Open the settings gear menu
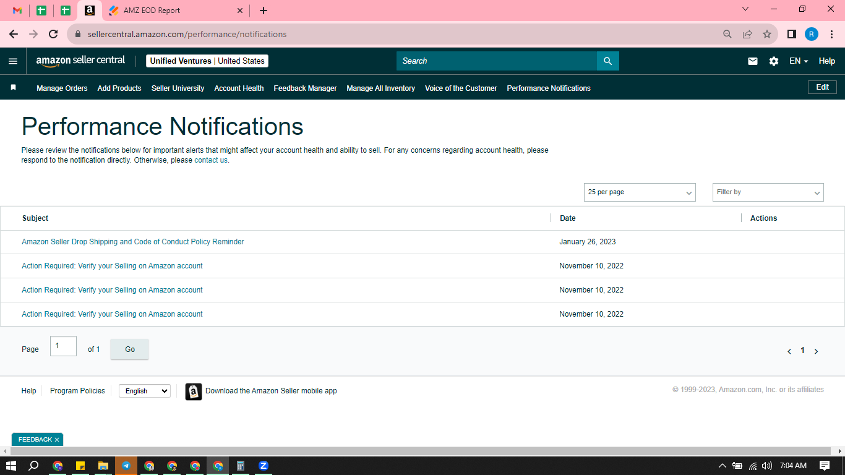 click(774, 61)
